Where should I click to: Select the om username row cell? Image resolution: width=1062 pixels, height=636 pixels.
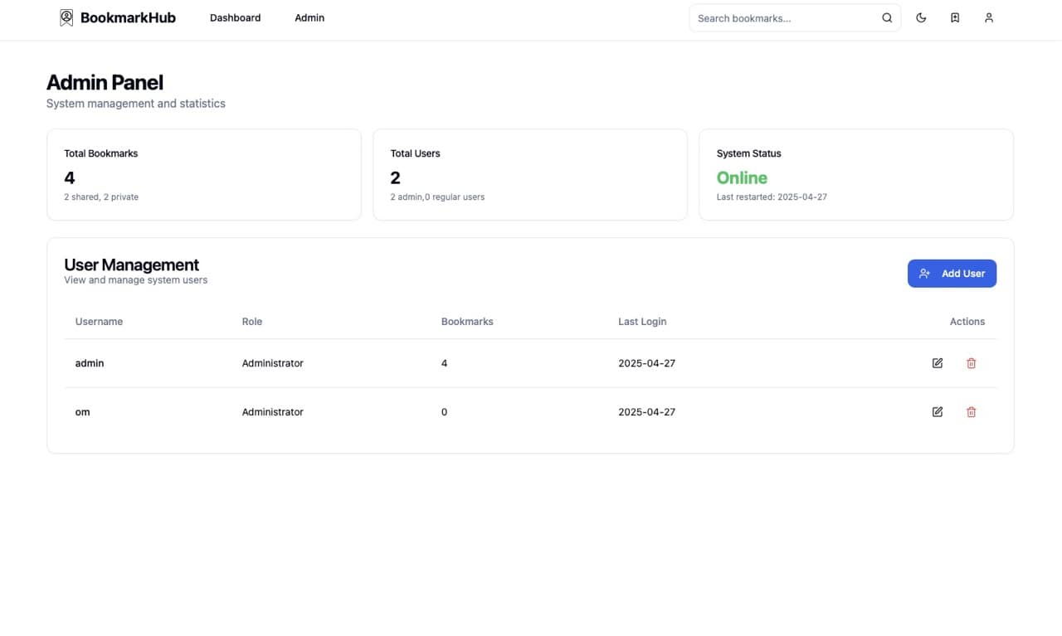click(x=83, y=412)
